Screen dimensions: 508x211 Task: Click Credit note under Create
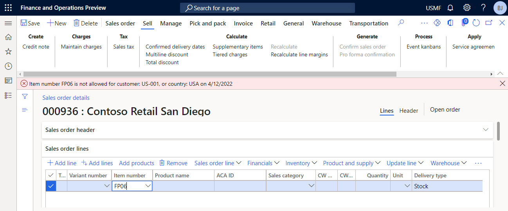pyautogui.click(x=36, y=47)
